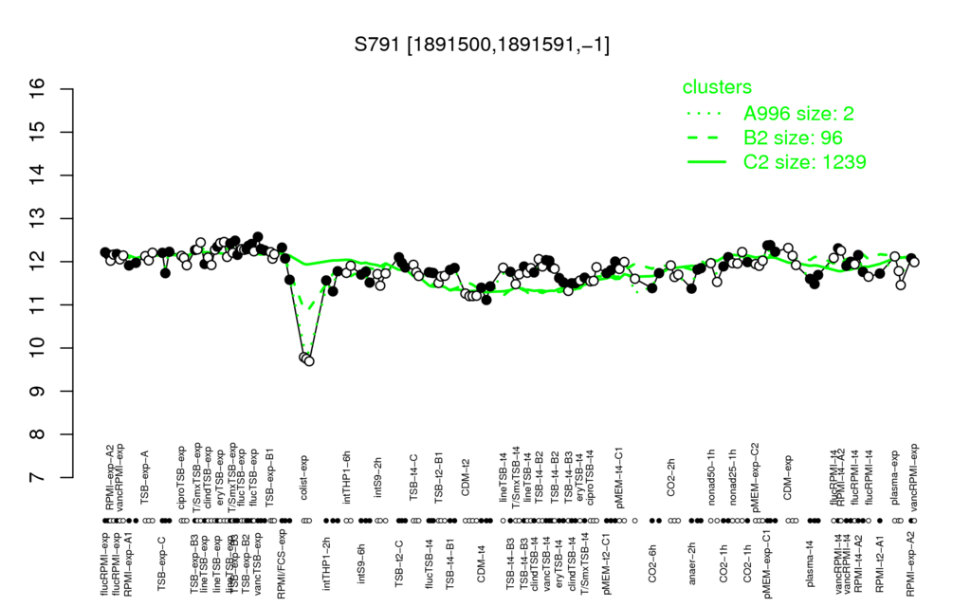The image size is (971, 607).
Task: Click the 'nonad50-1h' axis label
Action: click(x=711, y=479)
